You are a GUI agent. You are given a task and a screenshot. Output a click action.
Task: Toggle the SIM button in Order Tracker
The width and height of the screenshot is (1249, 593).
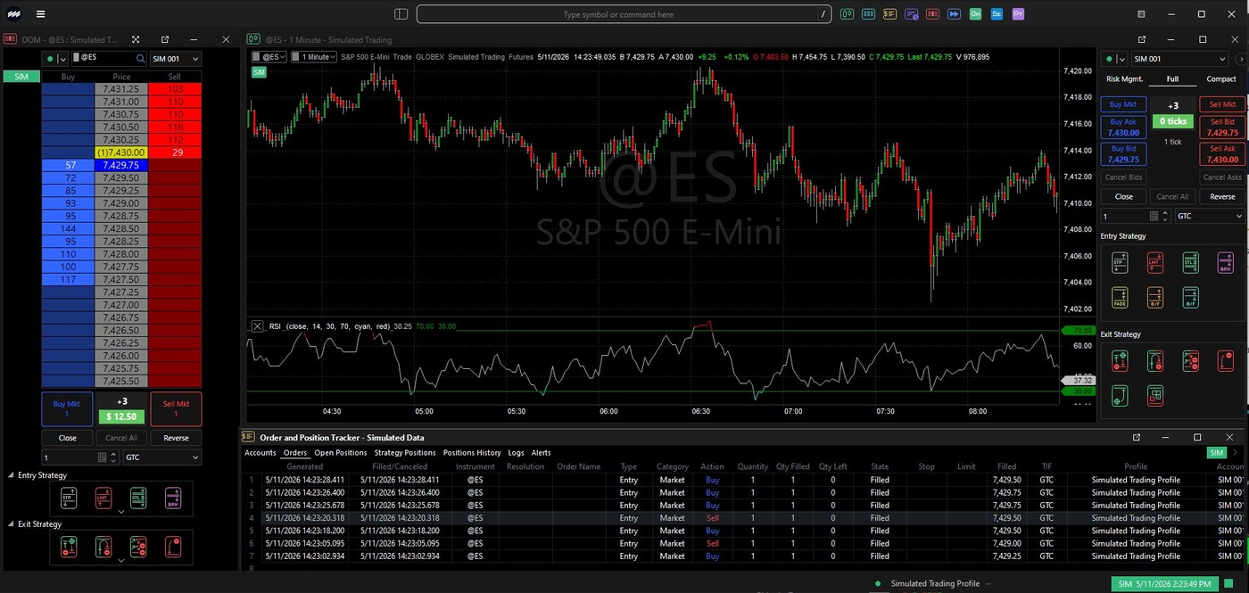tap(1217, 453)
